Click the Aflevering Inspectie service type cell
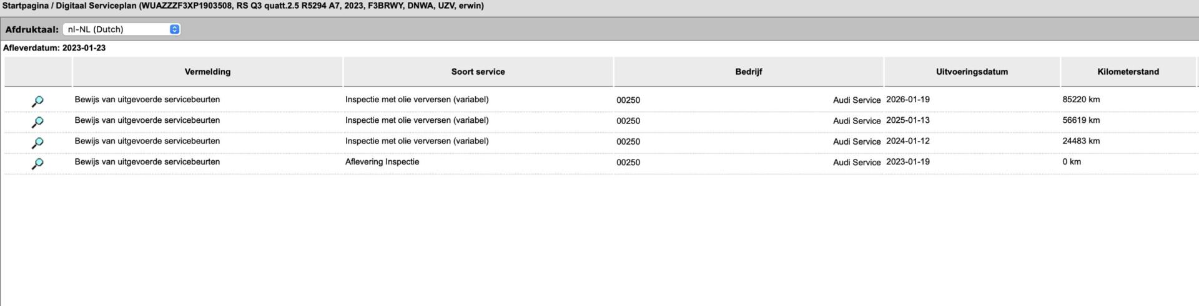This screenshot has width=1199, height=306. [x=382, y=162]
